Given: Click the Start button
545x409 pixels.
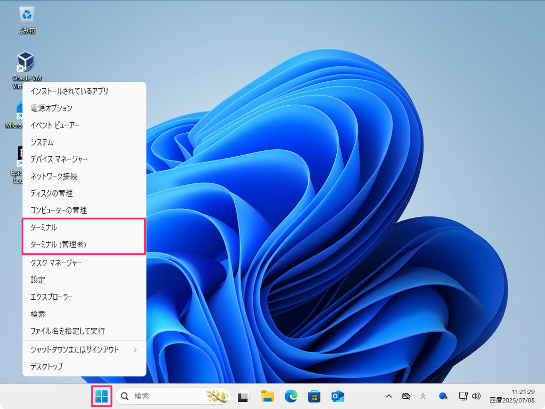Looking at the screenshot, I should (x=101, y=396).
